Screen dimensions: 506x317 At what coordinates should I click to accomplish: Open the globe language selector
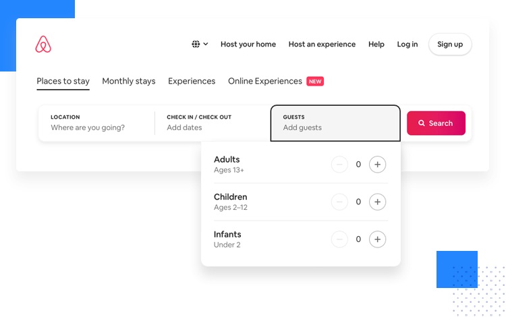[x=196, y=44]
